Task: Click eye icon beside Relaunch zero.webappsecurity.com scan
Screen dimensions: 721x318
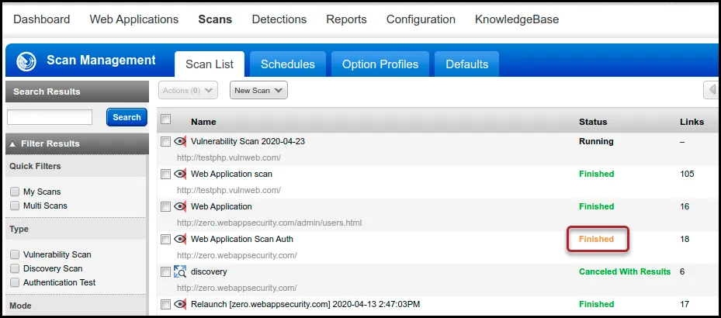Action: [x=180, y=304]
